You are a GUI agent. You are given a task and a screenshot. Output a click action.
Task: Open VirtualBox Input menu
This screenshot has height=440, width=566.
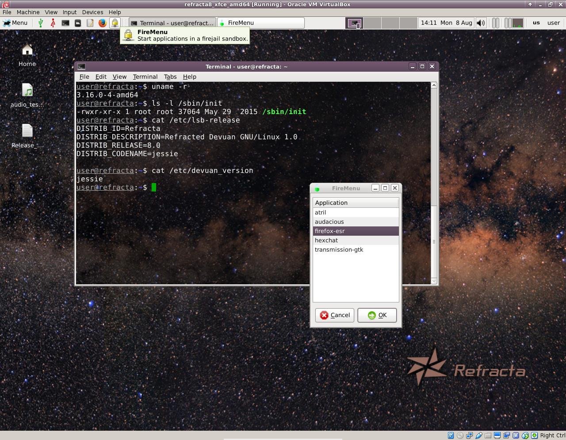coord(69,12)
